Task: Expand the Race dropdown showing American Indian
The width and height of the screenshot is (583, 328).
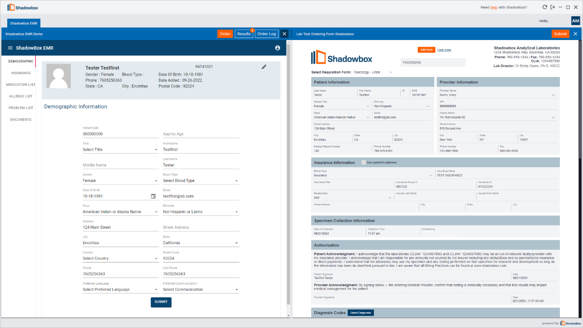Action: point(120,212)
